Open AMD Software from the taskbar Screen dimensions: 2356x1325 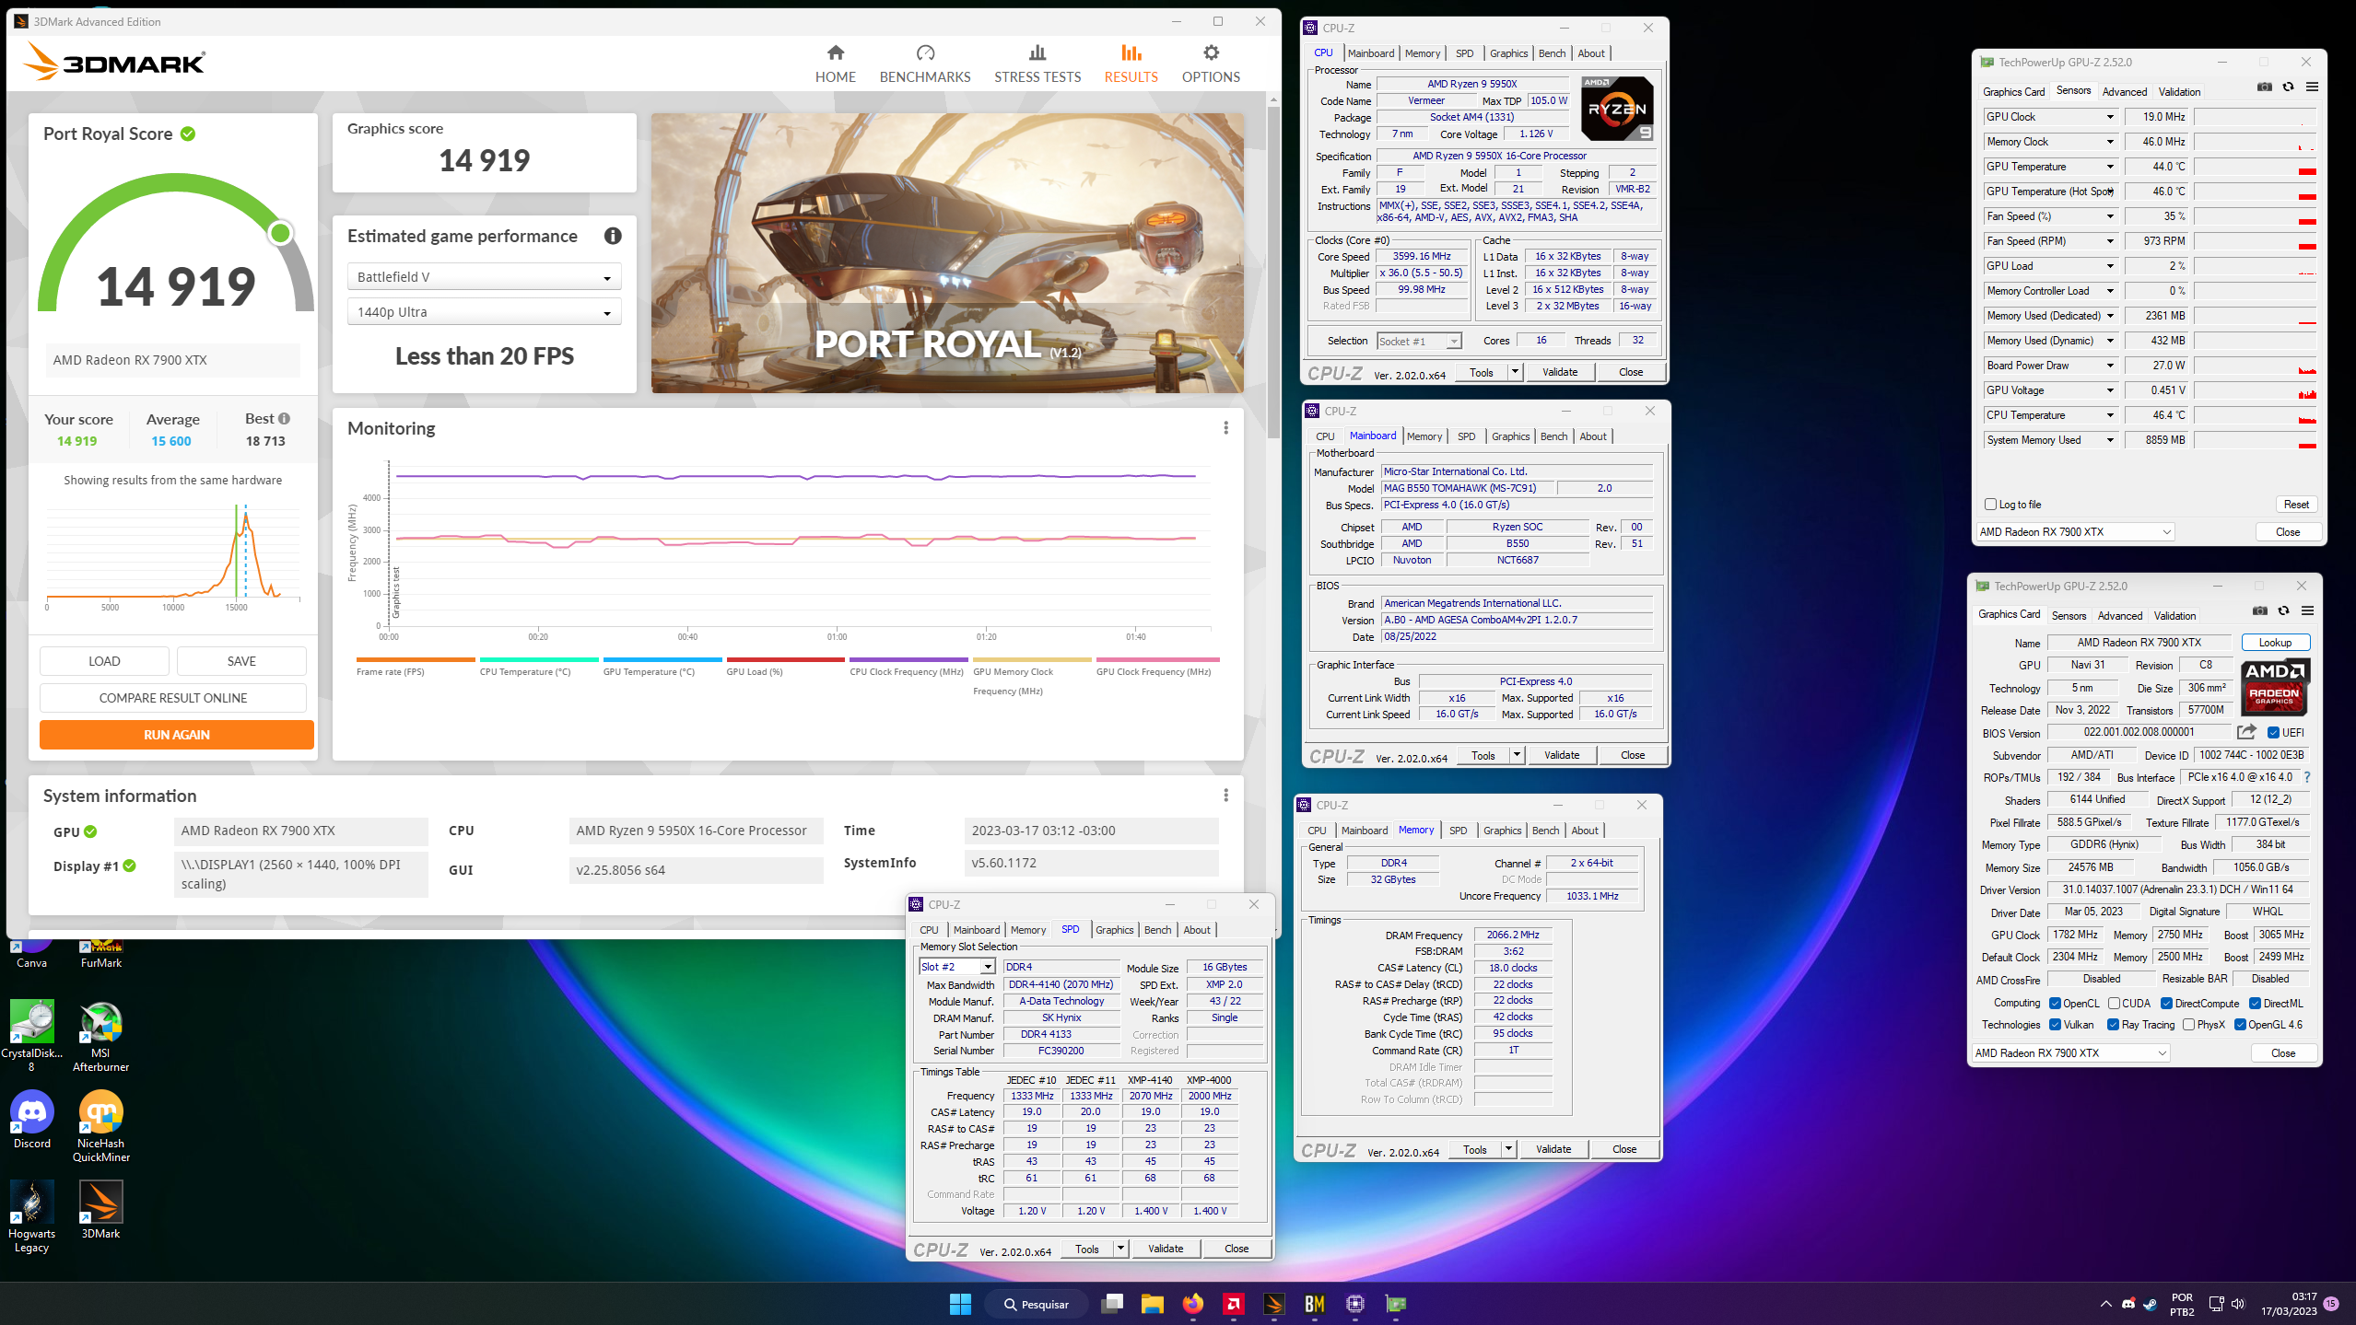(x=1234, y=1304)
